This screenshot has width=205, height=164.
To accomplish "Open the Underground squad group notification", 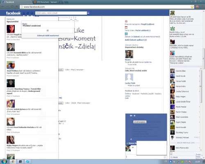I will 32,88.
